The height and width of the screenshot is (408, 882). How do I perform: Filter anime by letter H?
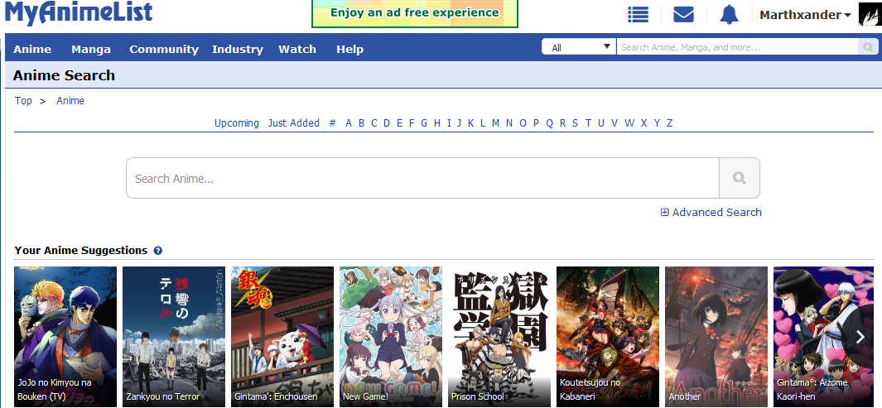437,123
